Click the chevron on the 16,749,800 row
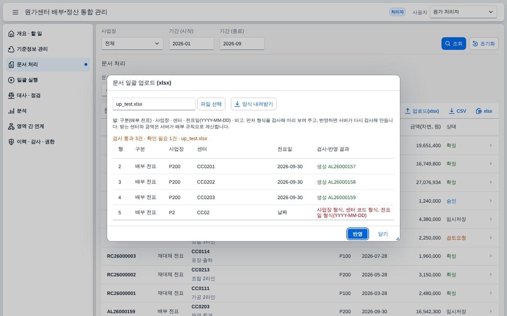This screenshot has width=507, height=316. [x=491, y=163]
